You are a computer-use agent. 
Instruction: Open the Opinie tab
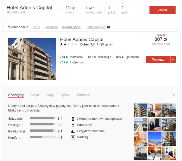point(65,95)
